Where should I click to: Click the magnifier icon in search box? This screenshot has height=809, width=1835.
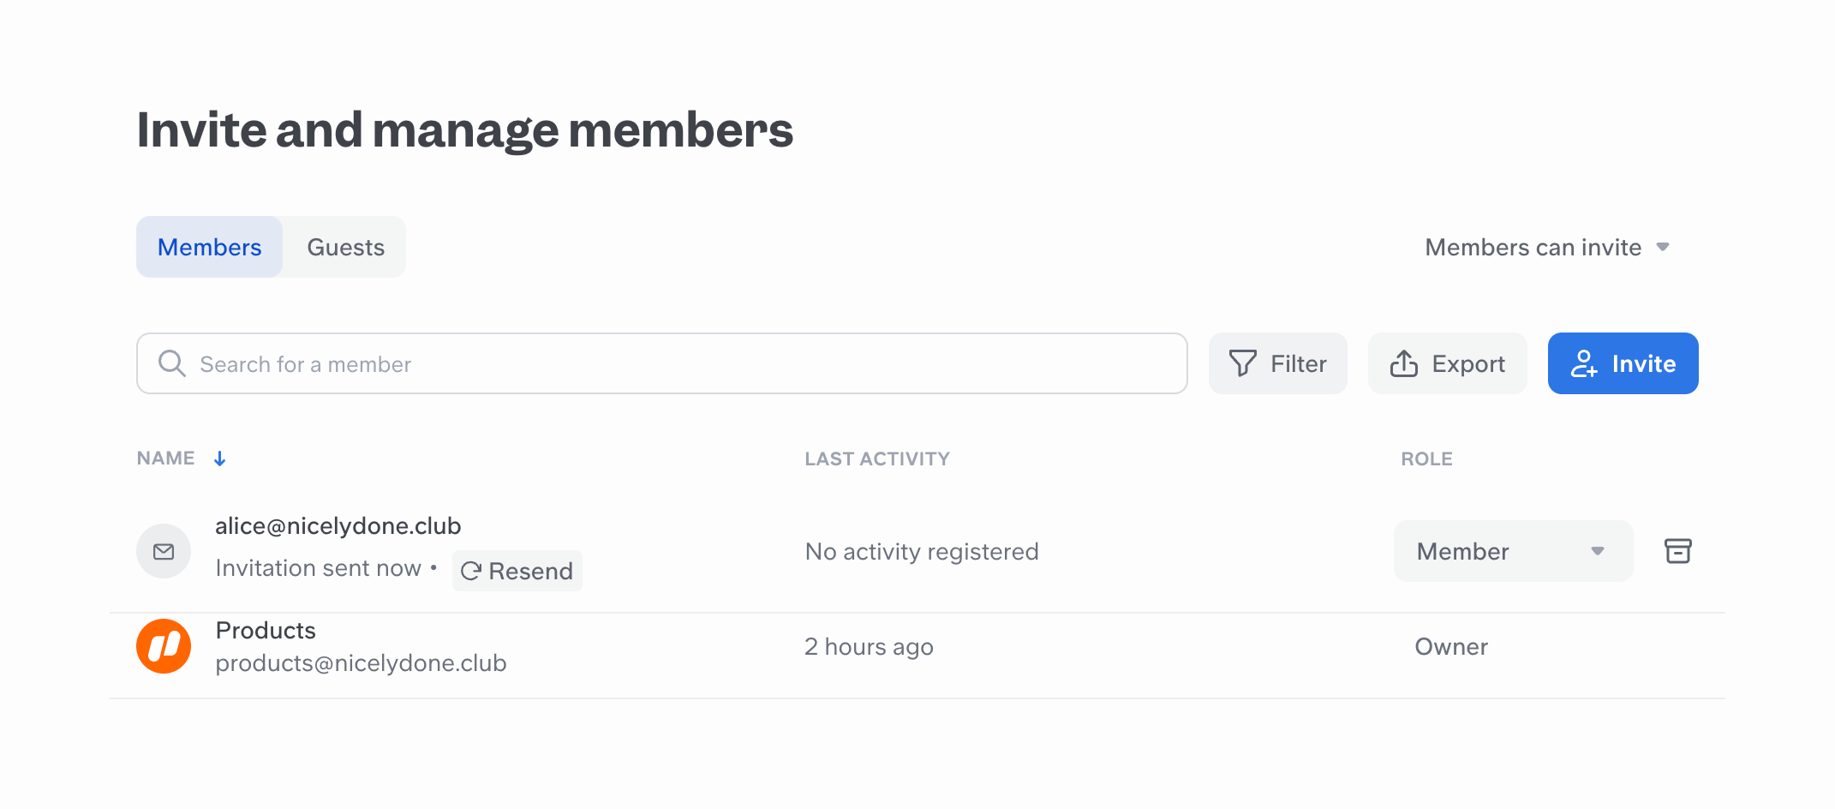point(171,363)
